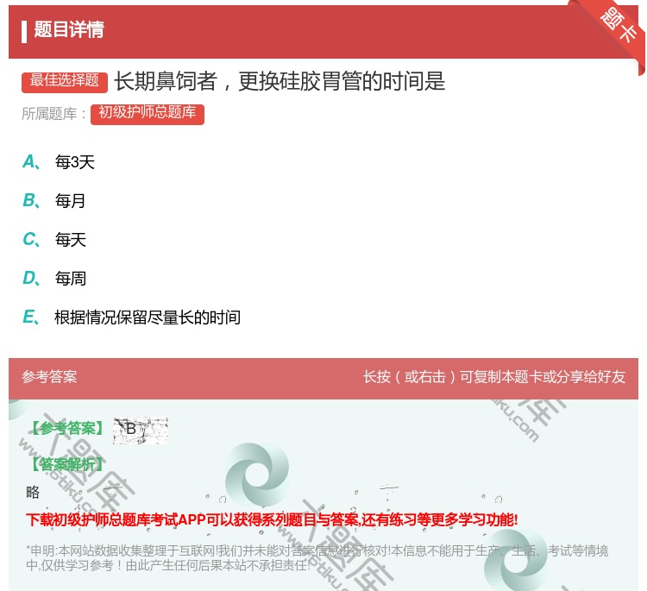647x591 pixels.
Task: Select option C 每天
Action: (54, 240)
